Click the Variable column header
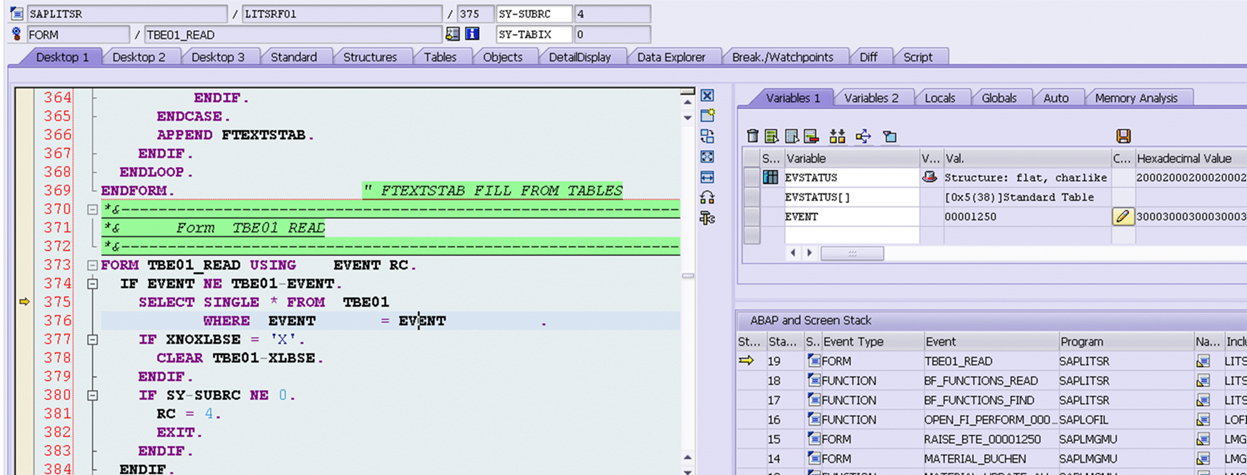The width and height of the screenshot is (1247, 475). 852,158
